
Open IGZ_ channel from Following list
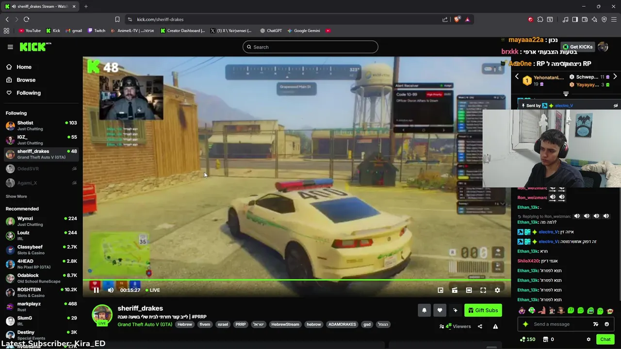pos(41,140)
